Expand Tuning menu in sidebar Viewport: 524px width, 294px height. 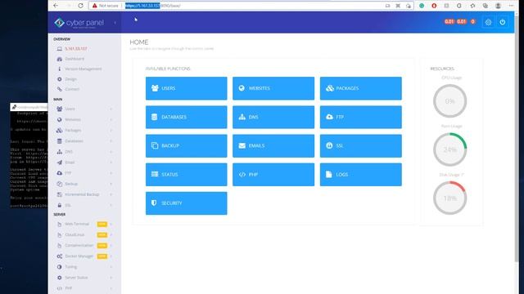pyautogui.click(x=84, y=267)
